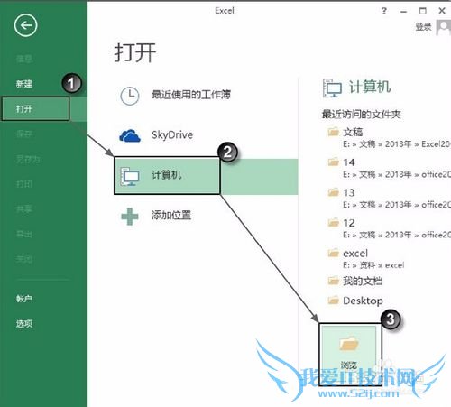
Task: Choose 保存 from the sidebar
Action: click(x=24, y=134)
